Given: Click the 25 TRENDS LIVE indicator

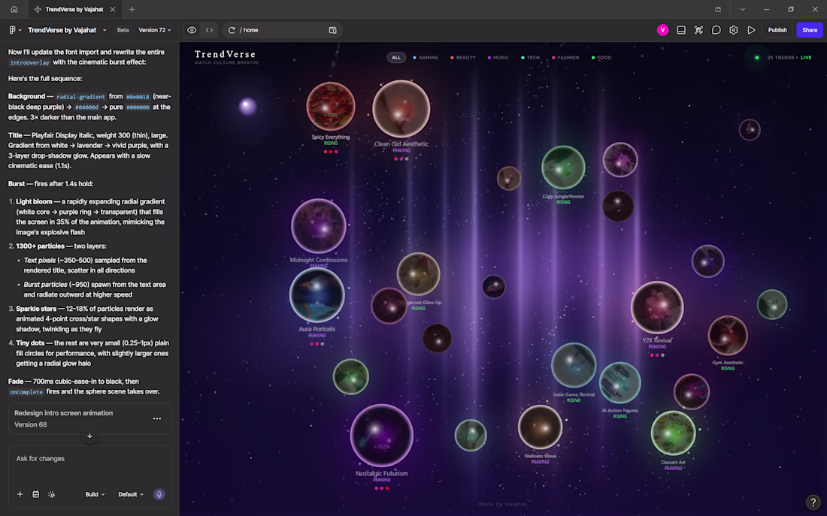Looking at the screenshot, I should coord(783,57).
